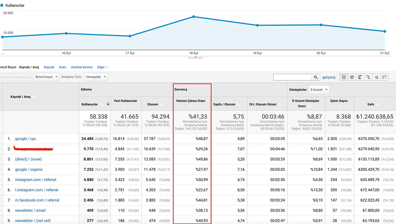Viewport: 396px width, 224px height.
Task: Sort by Gelir column header
Action: click(x=371, y=104)
